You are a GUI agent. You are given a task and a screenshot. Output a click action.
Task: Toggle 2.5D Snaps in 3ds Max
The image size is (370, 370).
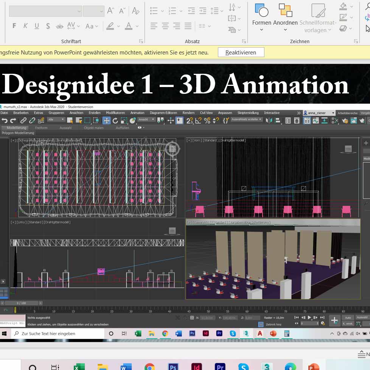point(190,121)
